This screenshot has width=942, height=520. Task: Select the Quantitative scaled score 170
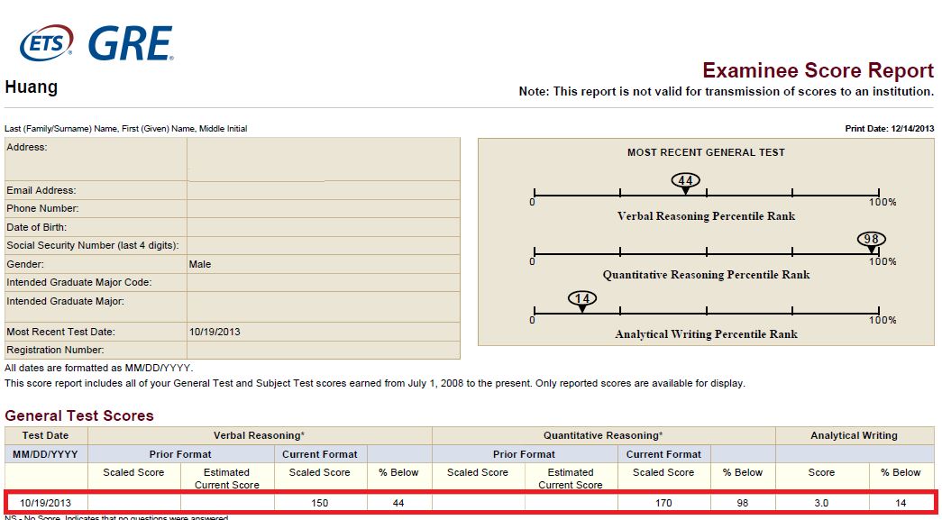(663, 503)
